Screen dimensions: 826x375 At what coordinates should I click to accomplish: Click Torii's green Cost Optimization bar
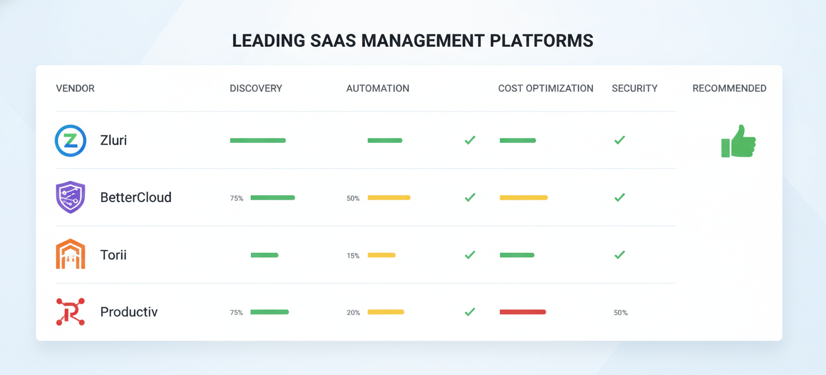(x=517, y=255)
